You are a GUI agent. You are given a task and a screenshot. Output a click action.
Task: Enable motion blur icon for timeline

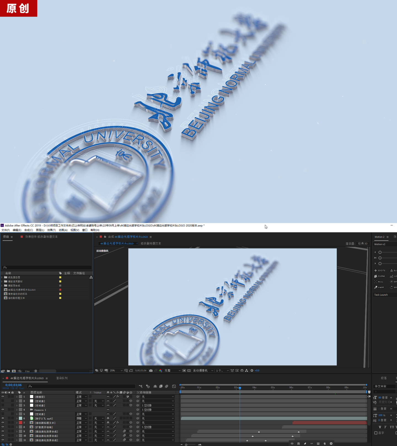pyautogui.click(x=167, y=386)
